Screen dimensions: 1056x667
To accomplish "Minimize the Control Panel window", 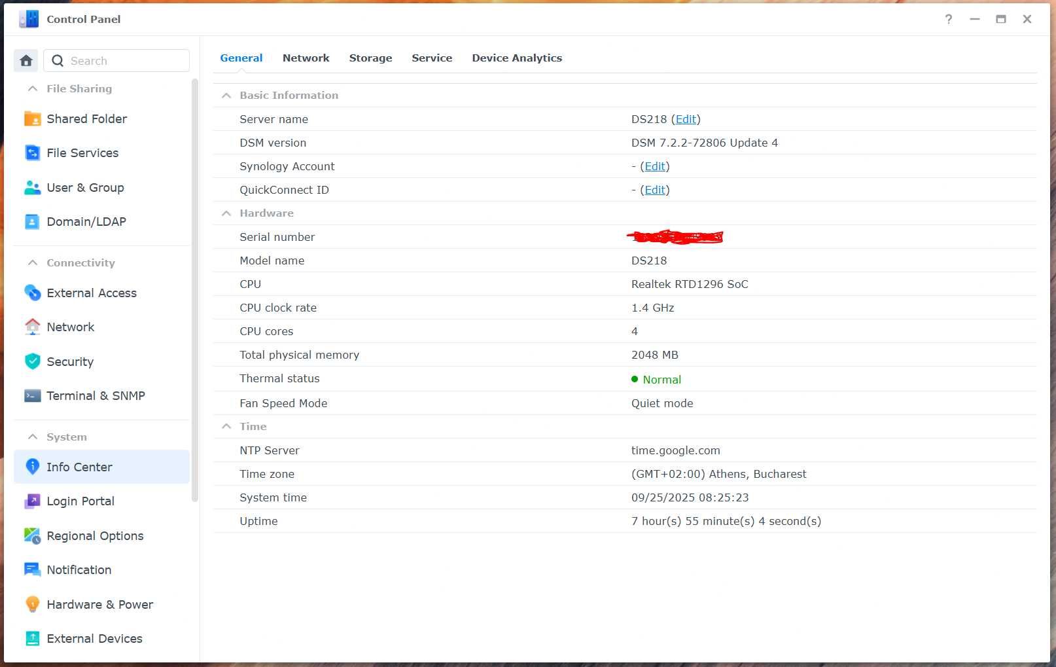I will click(x=975, y=19).
